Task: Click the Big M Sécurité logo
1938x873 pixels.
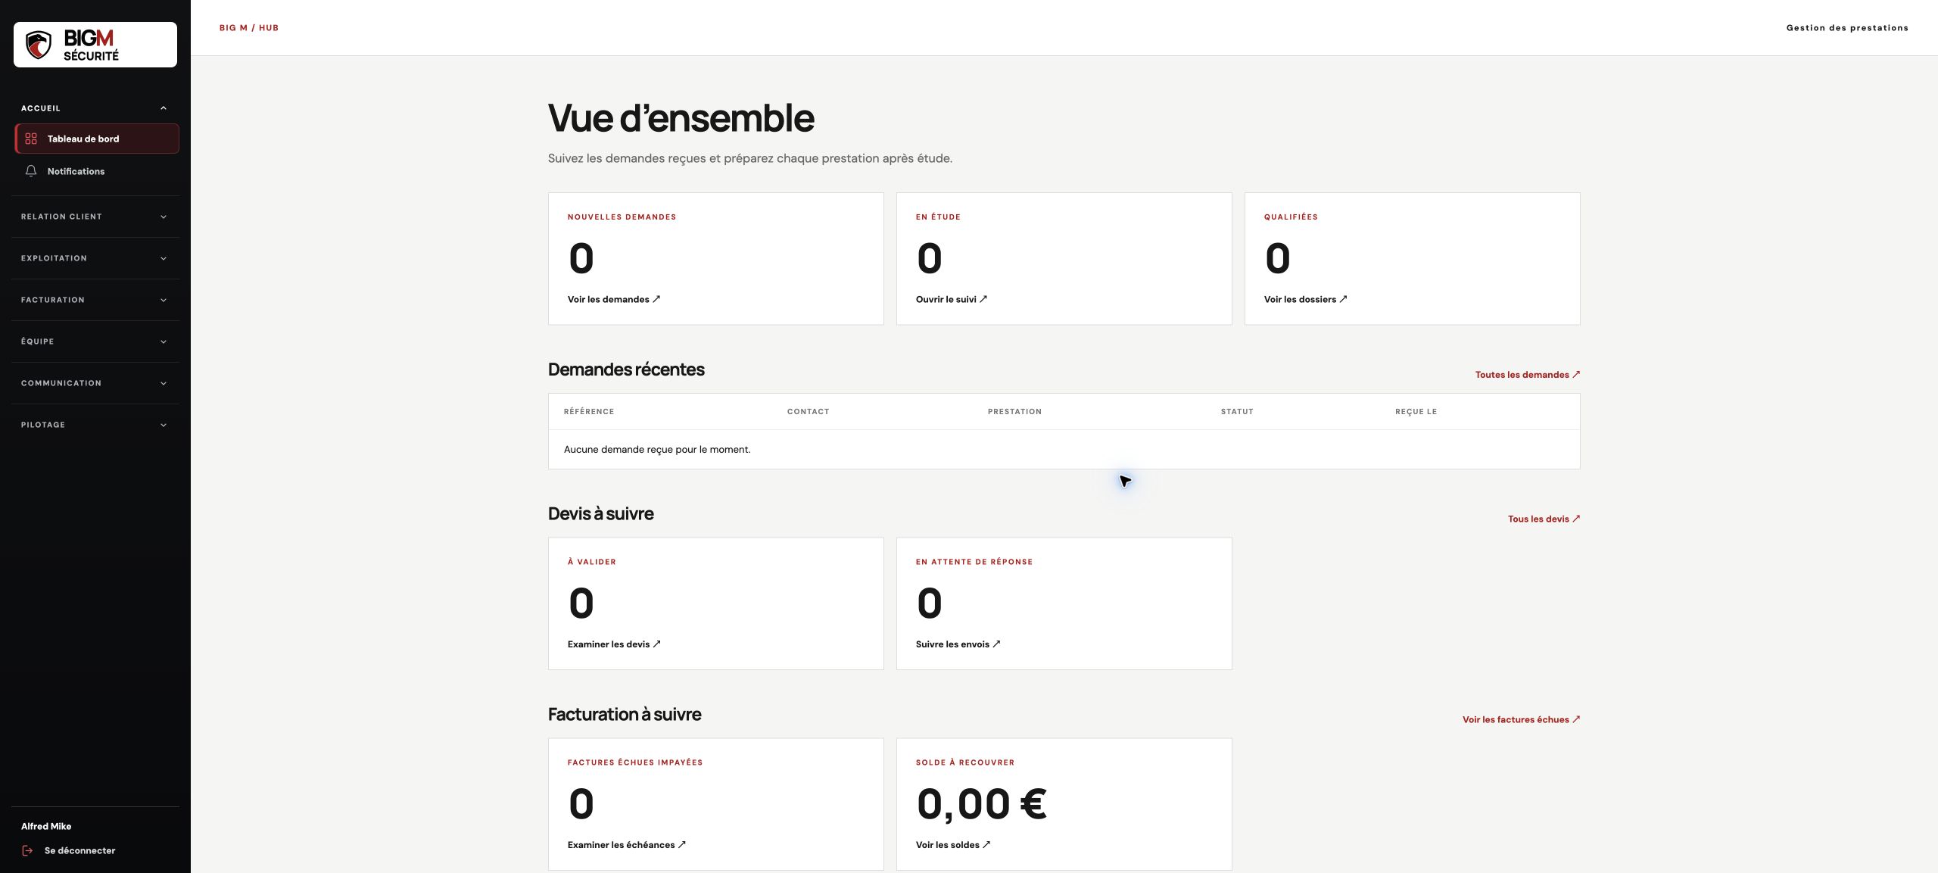Action: pyautogui.click(x=95, y=45)
